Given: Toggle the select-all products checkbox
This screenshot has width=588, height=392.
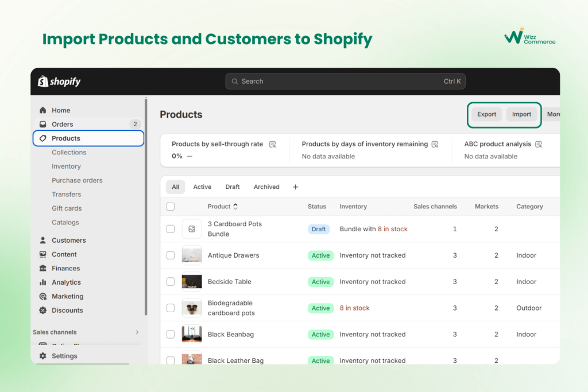Looking at the screenshot, I should point(171,207).
